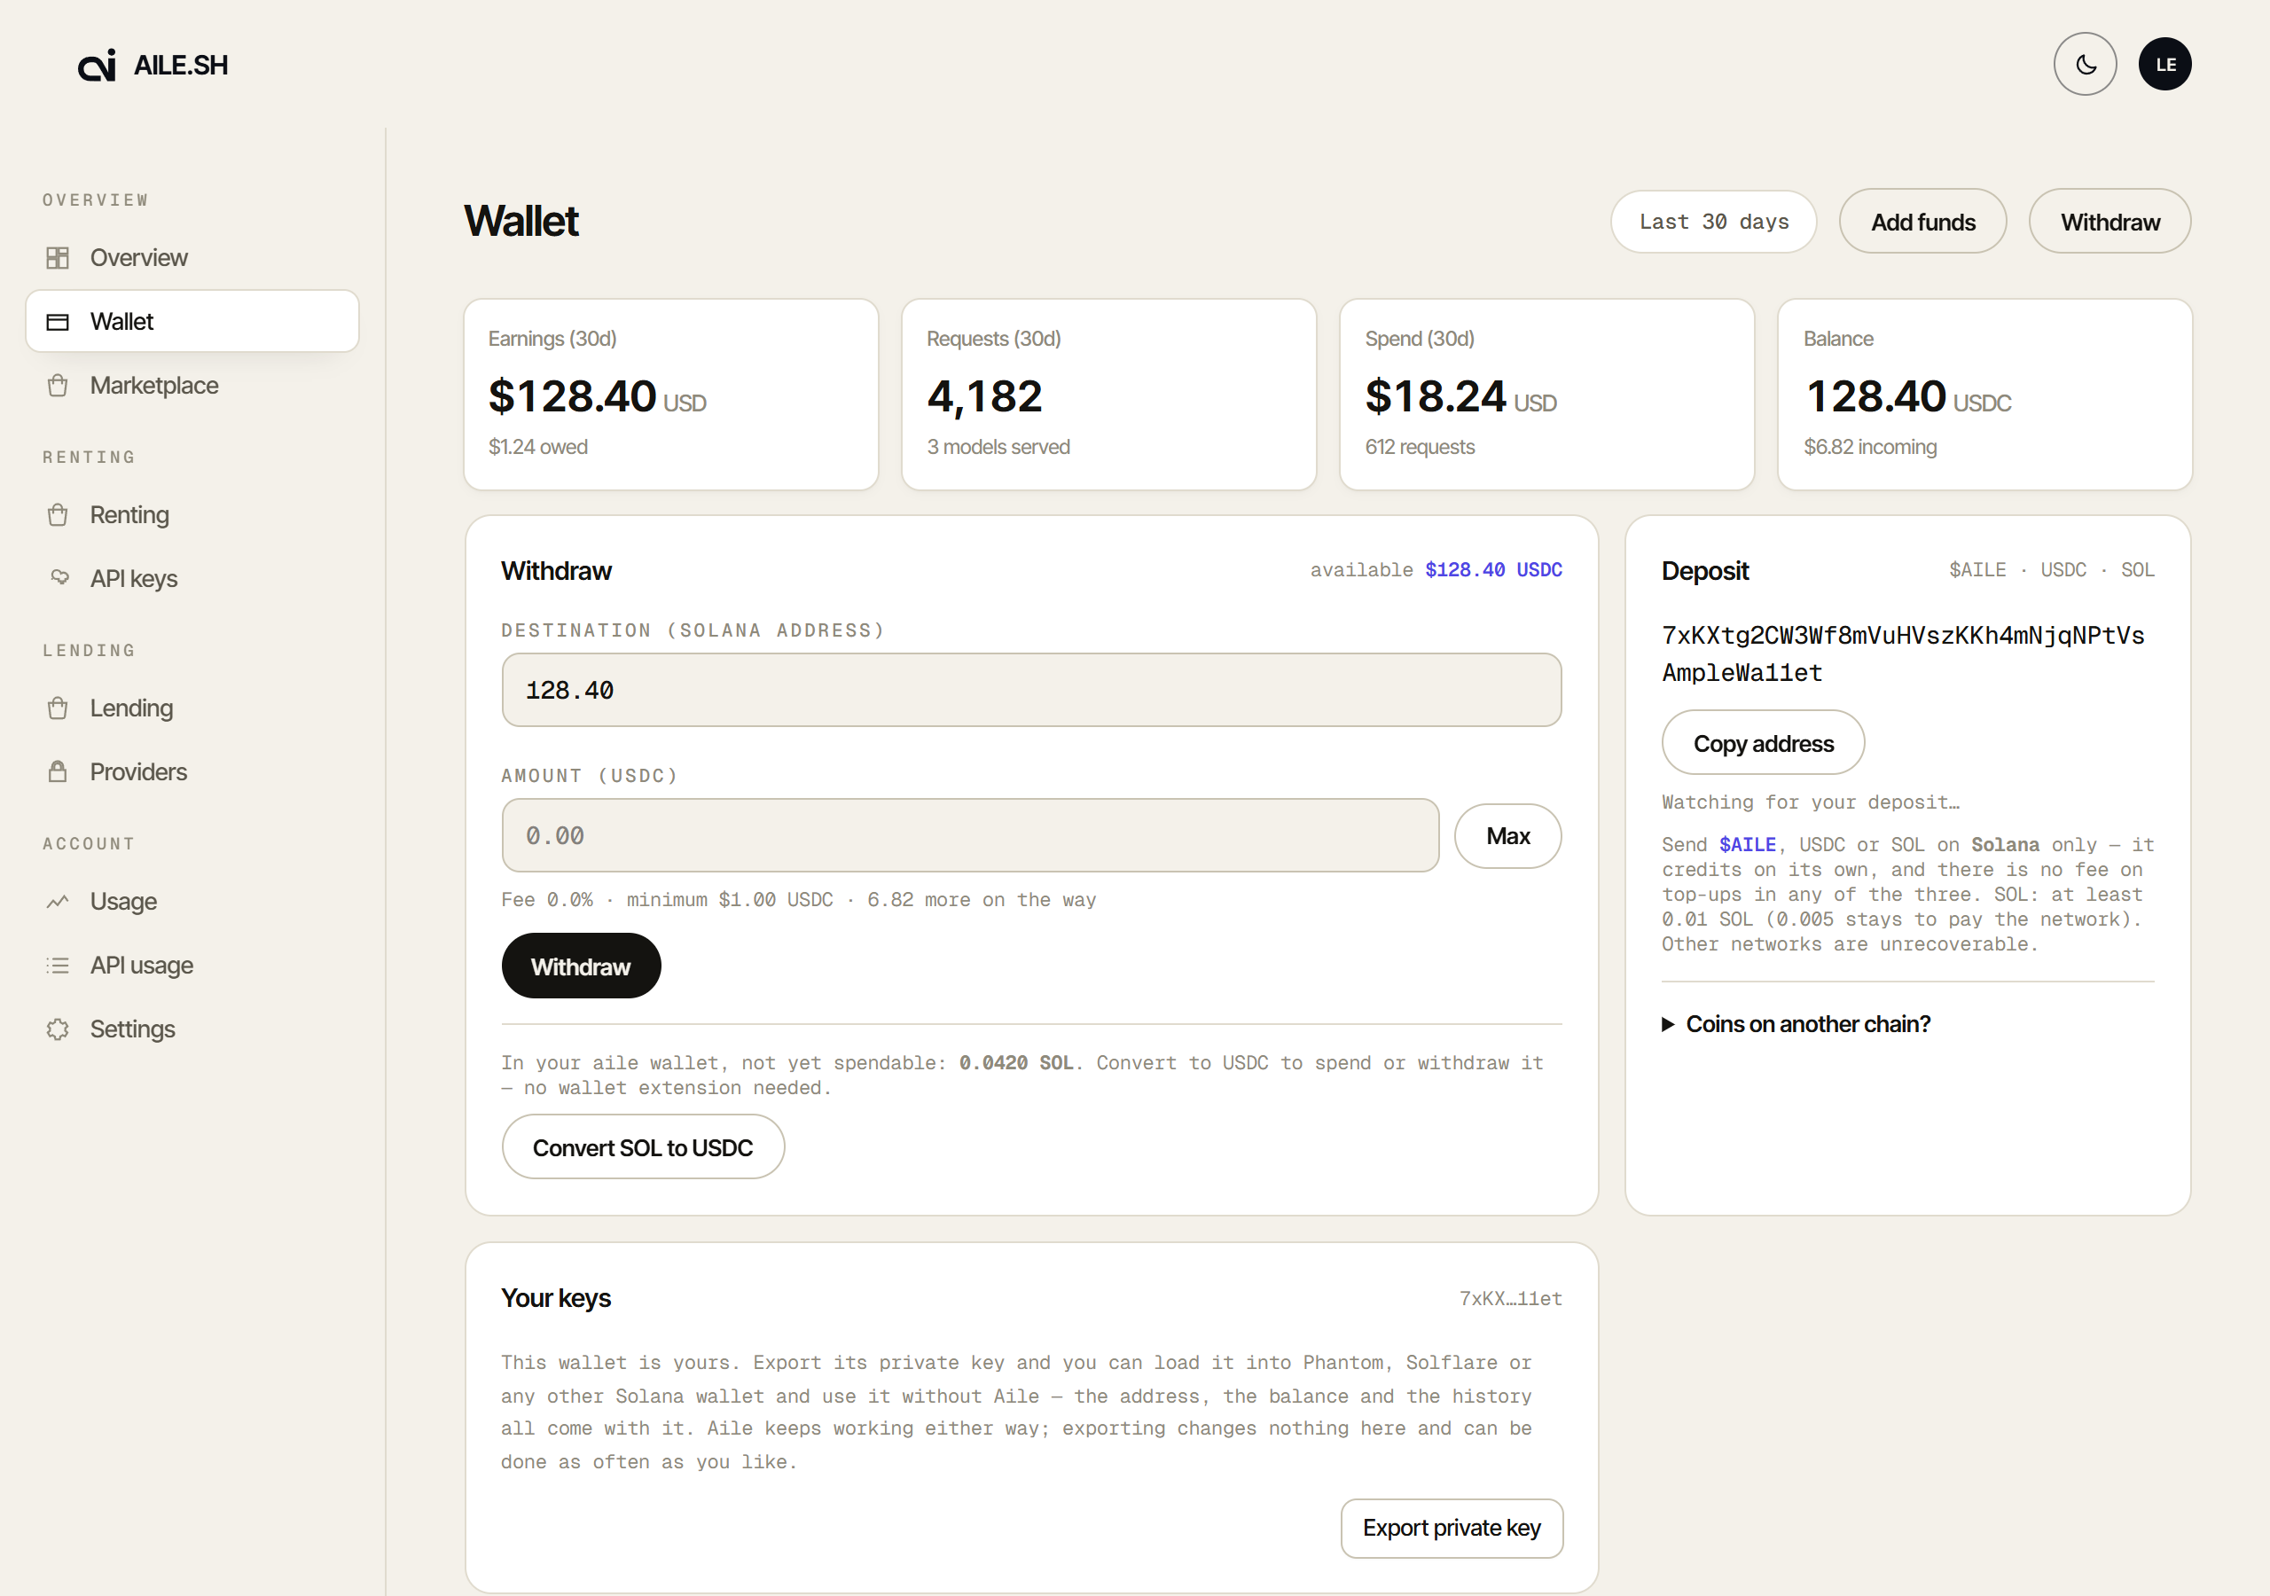
Task: Click the Usage chart-line icon
Action: tap(58, 901)
